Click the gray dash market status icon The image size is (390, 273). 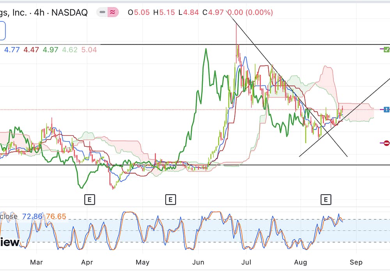coord(102,12)
